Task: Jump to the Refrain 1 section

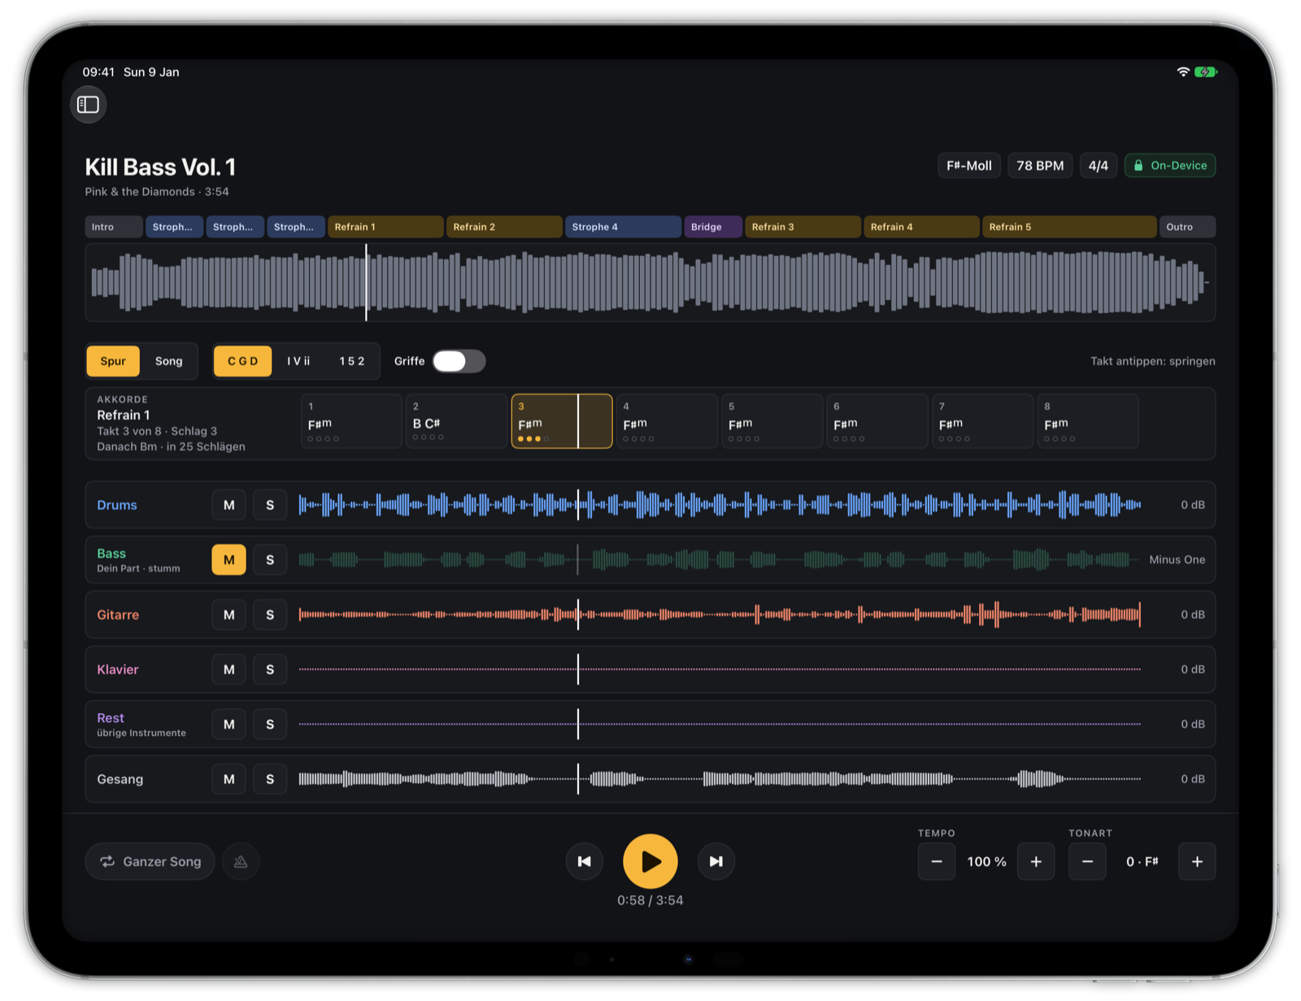Action: pos(385,227)
